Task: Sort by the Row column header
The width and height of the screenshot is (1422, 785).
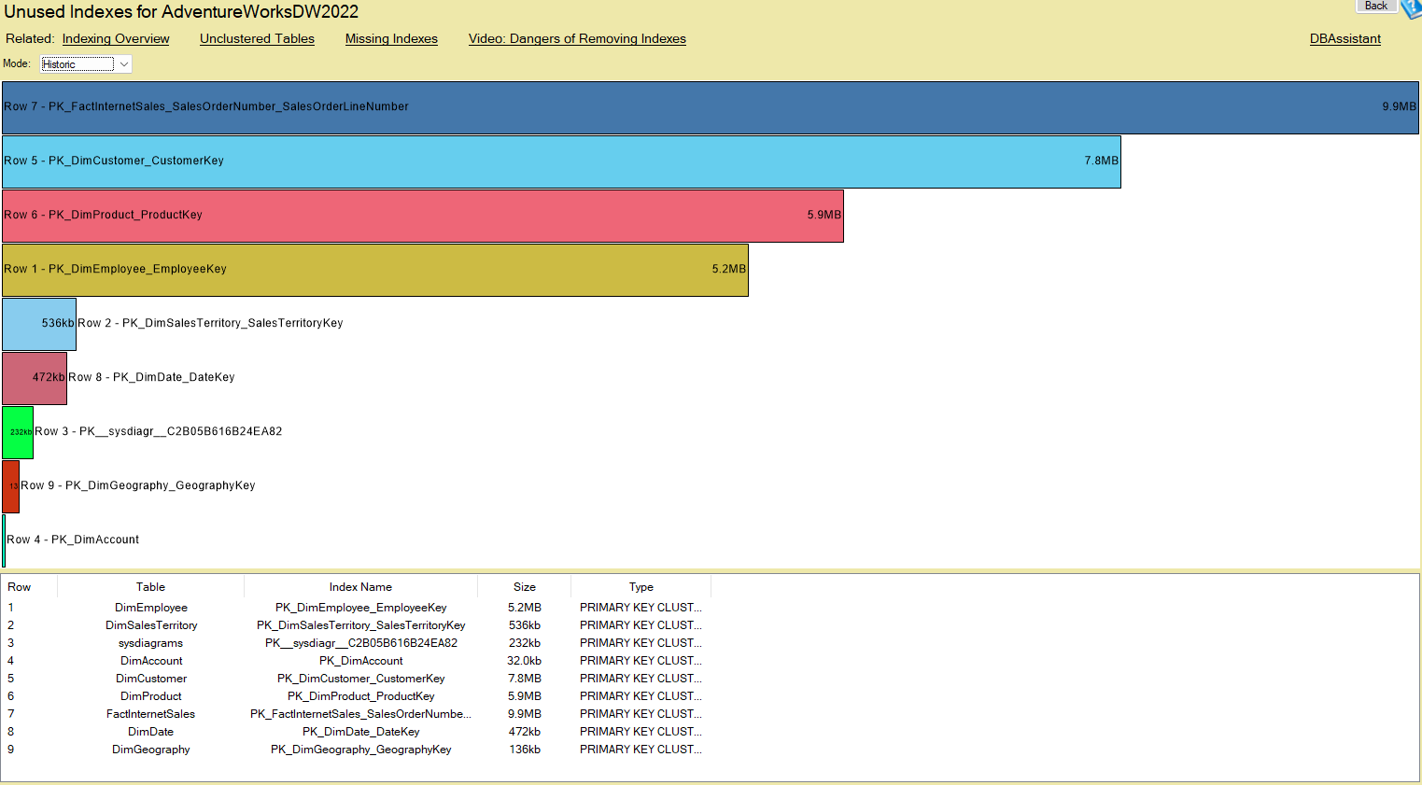Action: [29, 587]
